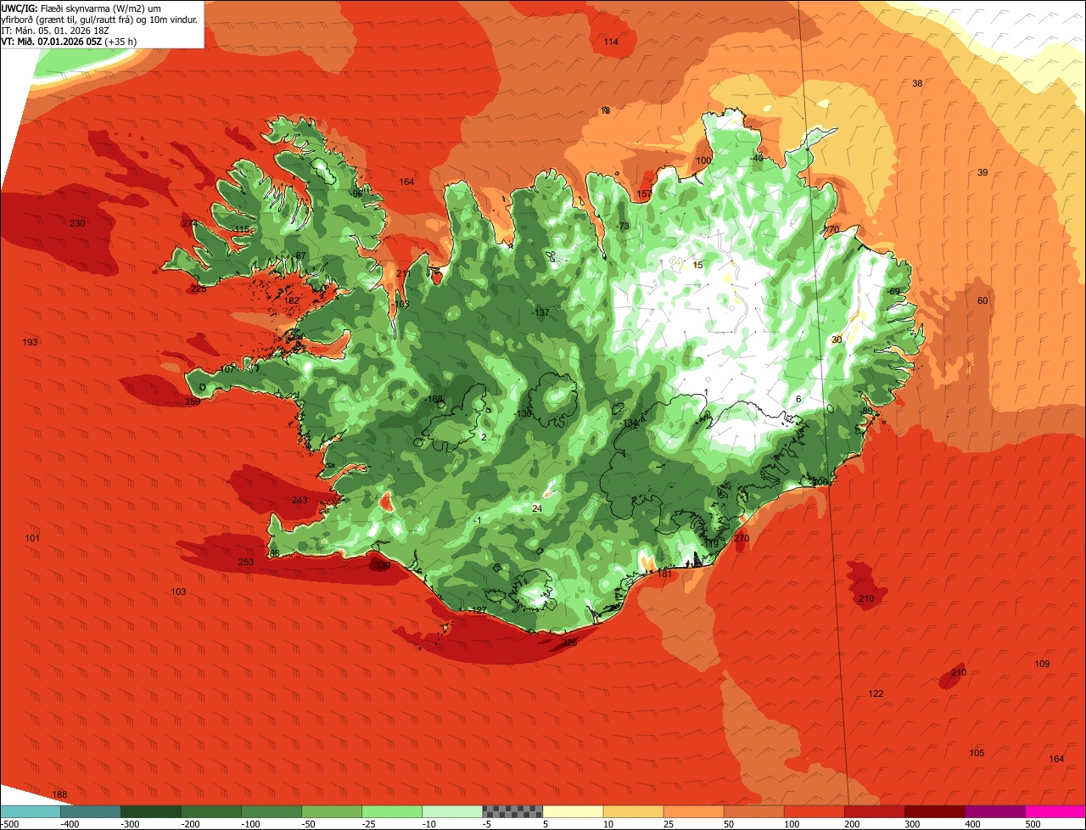Click map value '-137' in northern interior

pyautogui.click(x=540, y=313)
